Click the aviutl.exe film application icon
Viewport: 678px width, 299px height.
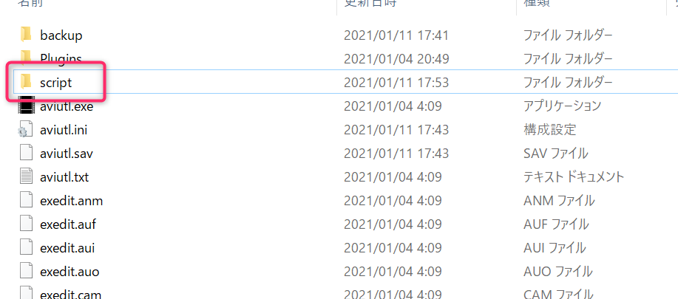pyautogui.click(x=26, y=106)
